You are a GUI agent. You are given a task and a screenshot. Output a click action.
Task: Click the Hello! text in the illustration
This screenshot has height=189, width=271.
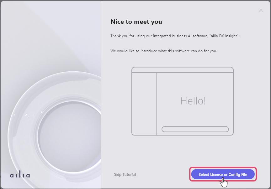click(x=193, y=101)
